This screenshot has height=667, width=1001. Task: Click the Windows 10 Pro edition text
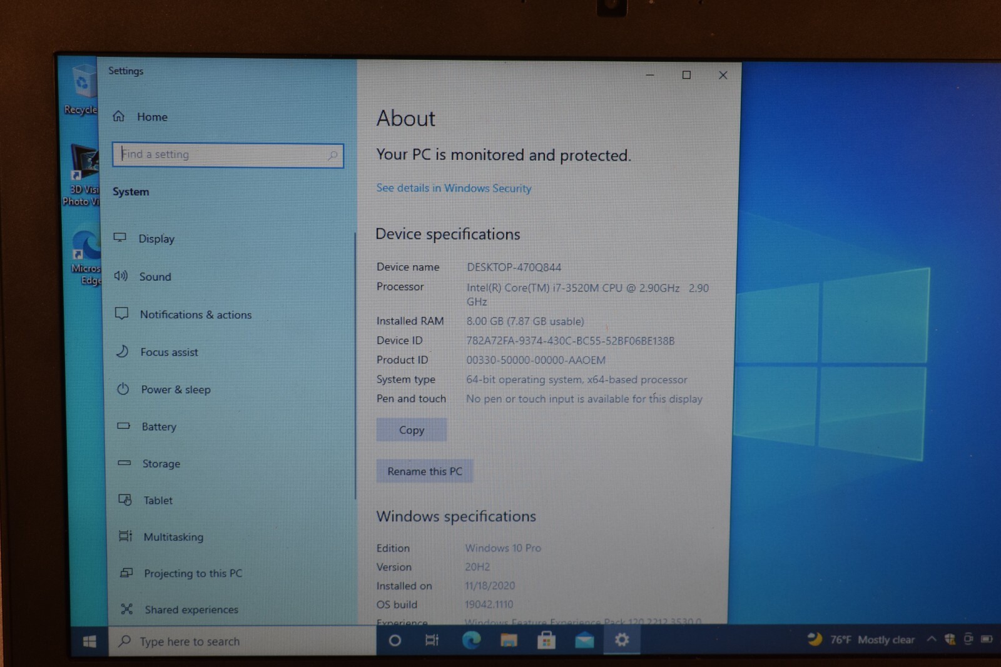click(x=503, y=548)
